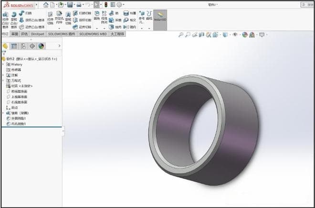
Task: Click the Section View icon
Action: [x=201, y=35]
